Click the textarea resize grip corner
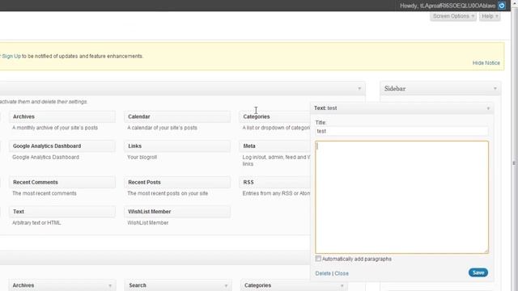This screenshot has width=518, height=291. click(x=486, y=251)
